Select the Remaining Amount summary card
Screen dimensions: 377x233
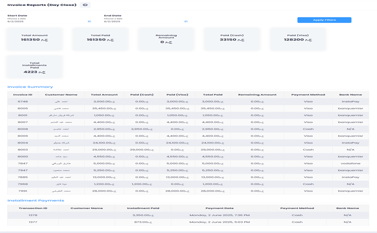tap(166, 39)
